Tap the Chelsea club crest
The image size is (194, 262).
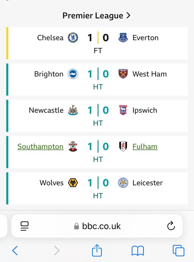[73, 38]
